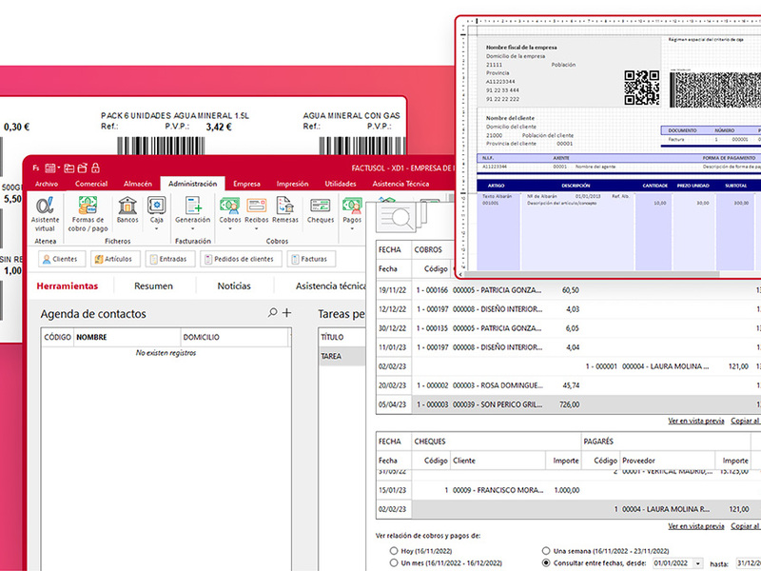The image size is (761, 571).
Task: Choose Una semana radio option
Action: [545, 551]
